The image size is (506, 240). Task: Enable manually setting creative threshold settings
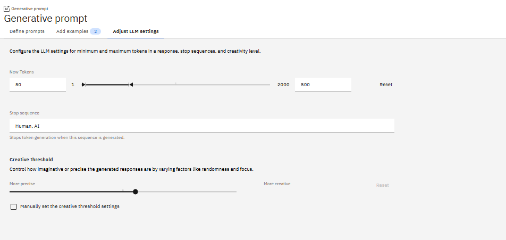pos(14,206)
